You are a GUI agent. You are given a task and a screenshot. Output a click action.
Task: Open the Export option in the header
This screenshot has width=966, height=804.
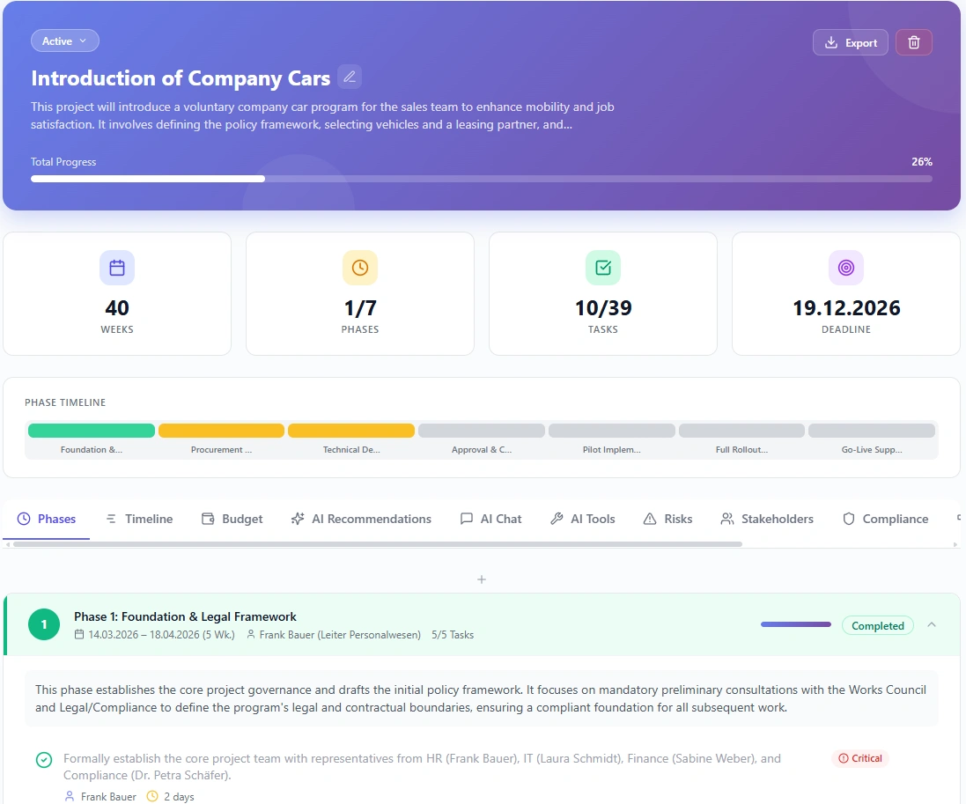tap(849, 41)
